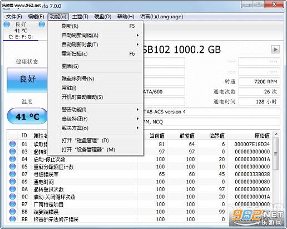
Task: Select row 重新分配扇区计数
Action: point(141,167)
